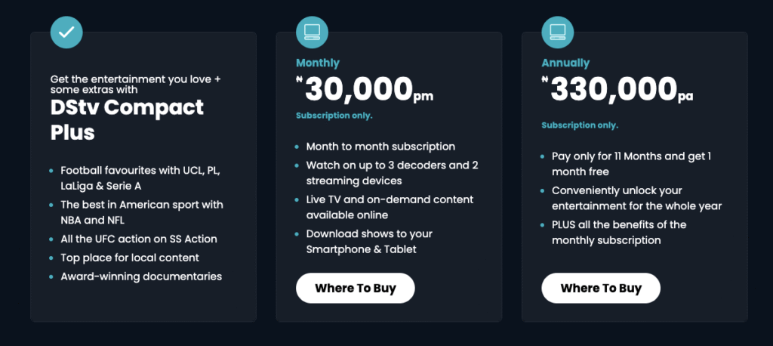The height and width of the screenshot is (346, 773).
Task: Click the DStv Compact Plus title
Action: click(127, 119)
